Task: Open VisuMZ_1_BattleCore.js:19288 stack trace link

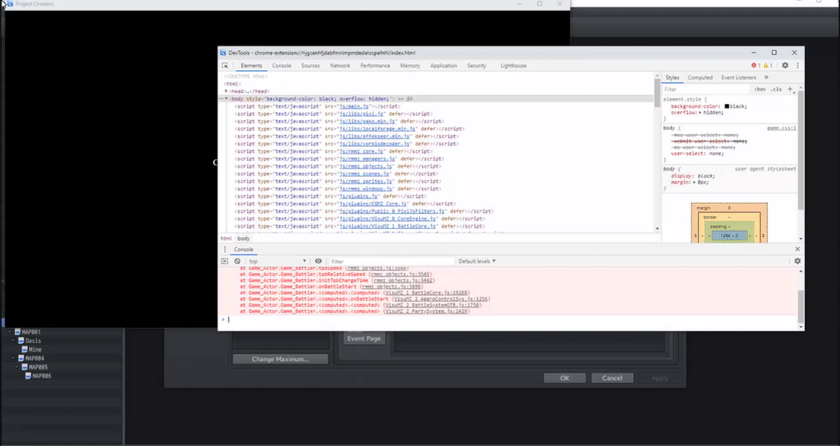Action: pyautogui.click(x=426, y=293)
